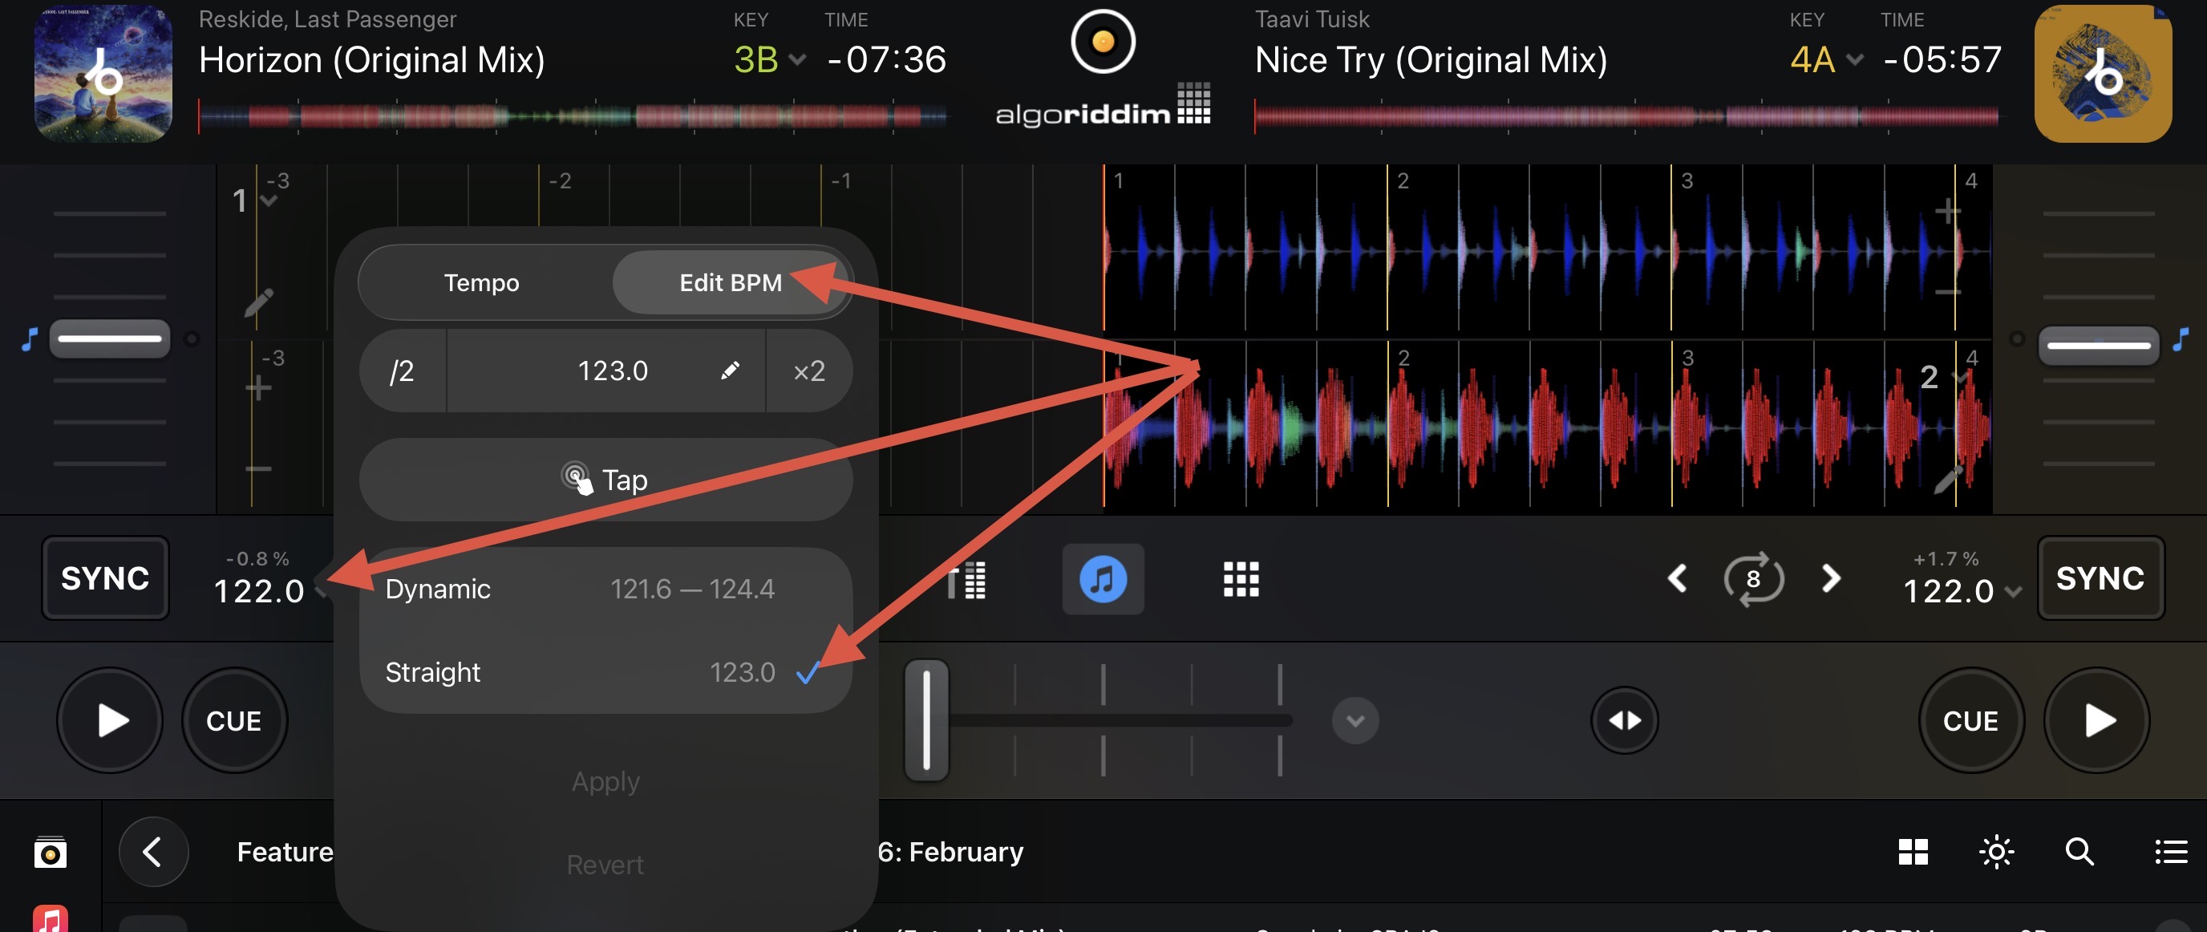Viewport: 2207px width, 932px height.
Task: Click the crossfader handle
Action: (x=926, y=719)
